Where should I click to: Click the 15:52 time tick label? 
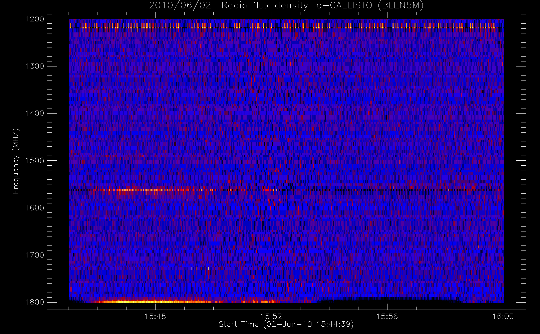[271, 316]
